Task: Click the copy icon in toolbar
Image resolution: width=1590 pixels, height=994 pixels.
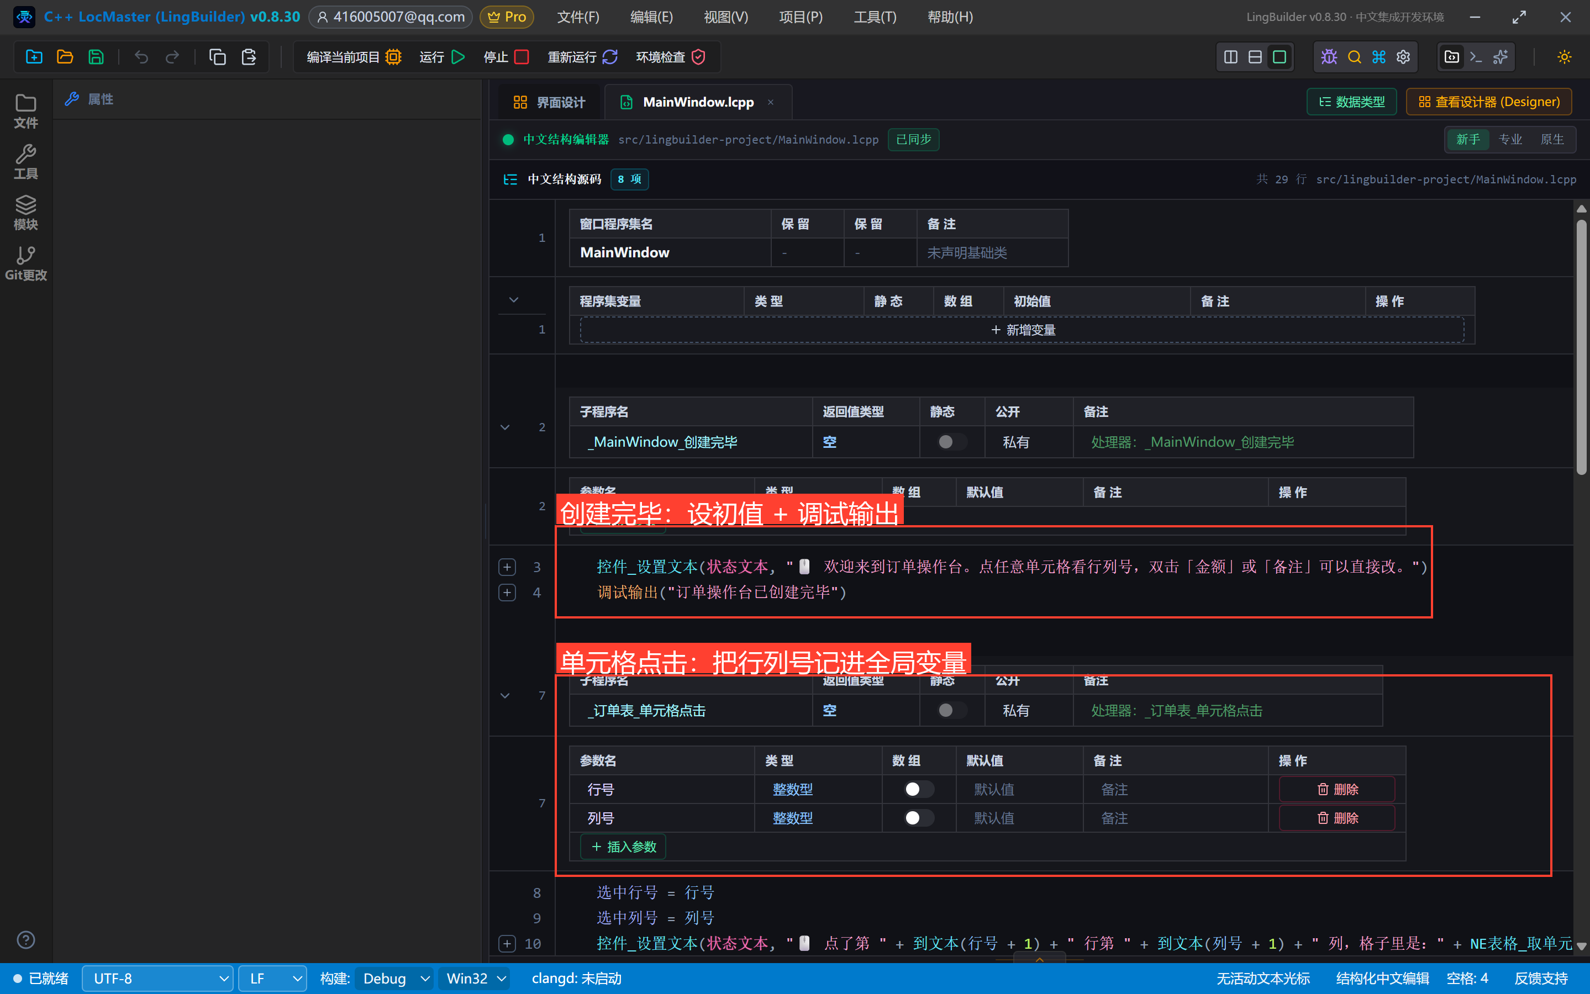Action: [x=217, y=57]
